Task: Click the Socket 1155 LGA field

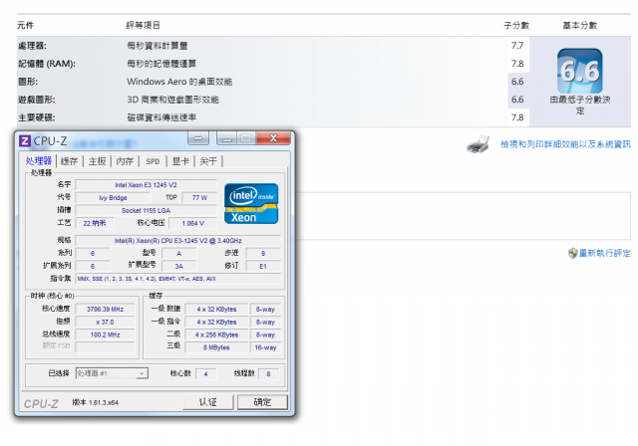Action: tap(147, 210)
